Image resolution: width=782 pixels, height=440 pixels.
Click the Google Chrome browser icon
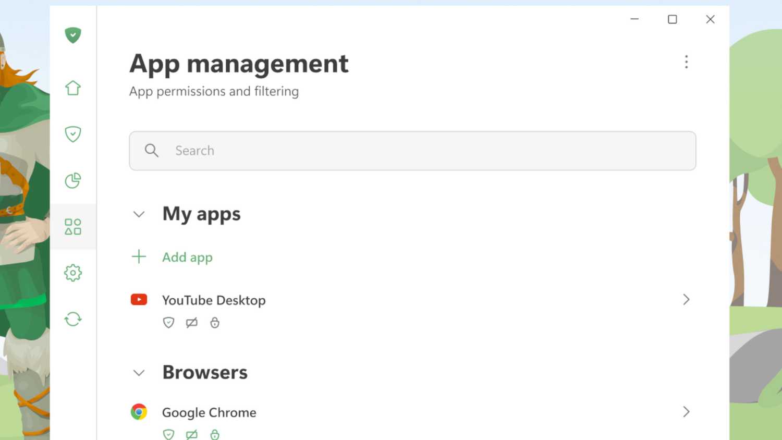(139, 411)
